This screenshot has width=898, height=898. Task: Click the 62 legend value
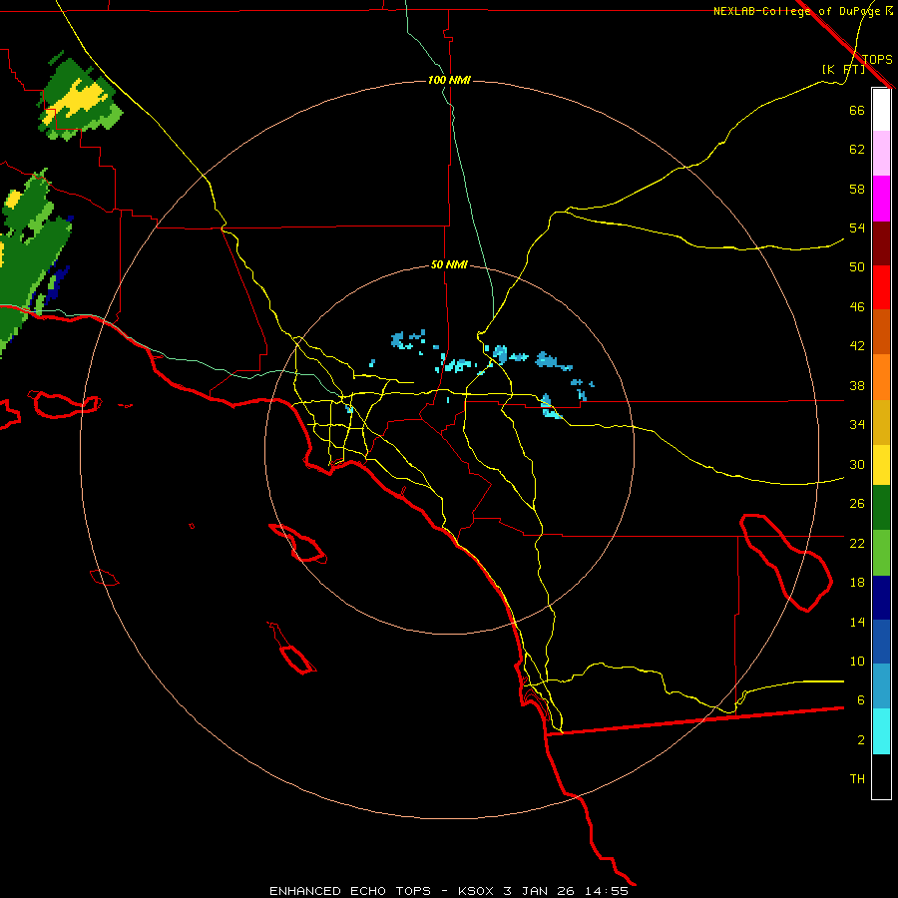point(857,150)
